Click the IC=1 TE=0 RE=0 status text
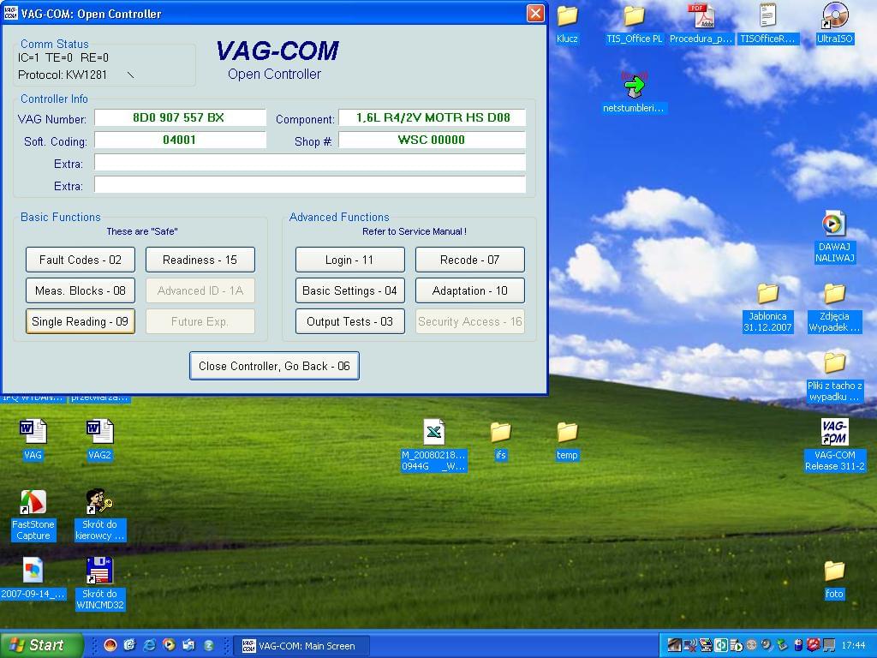Screen dimensions: 877x658 pyautogui.click(x=63, y=57)
